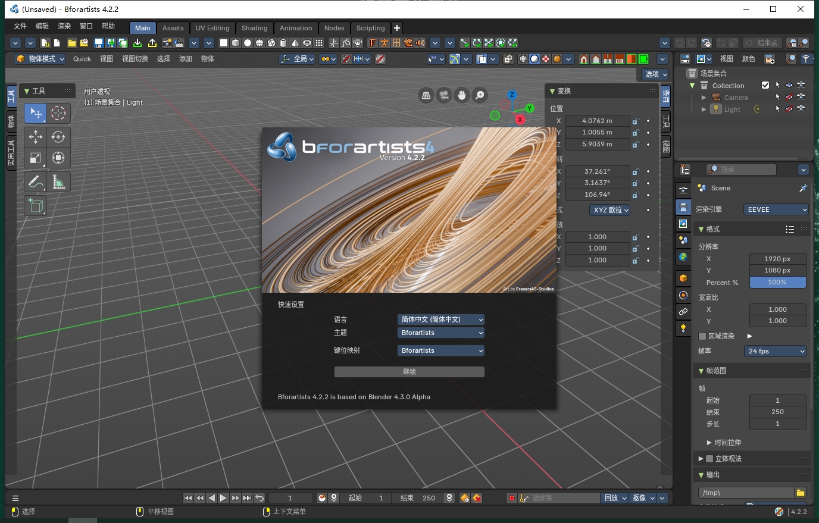Adjust the Percent % resolution slider
The width and height of the screenshot is (819, 523).
777,282
